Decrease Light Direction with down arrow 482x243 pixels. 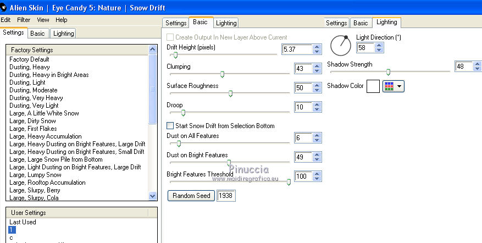[379, 50]
